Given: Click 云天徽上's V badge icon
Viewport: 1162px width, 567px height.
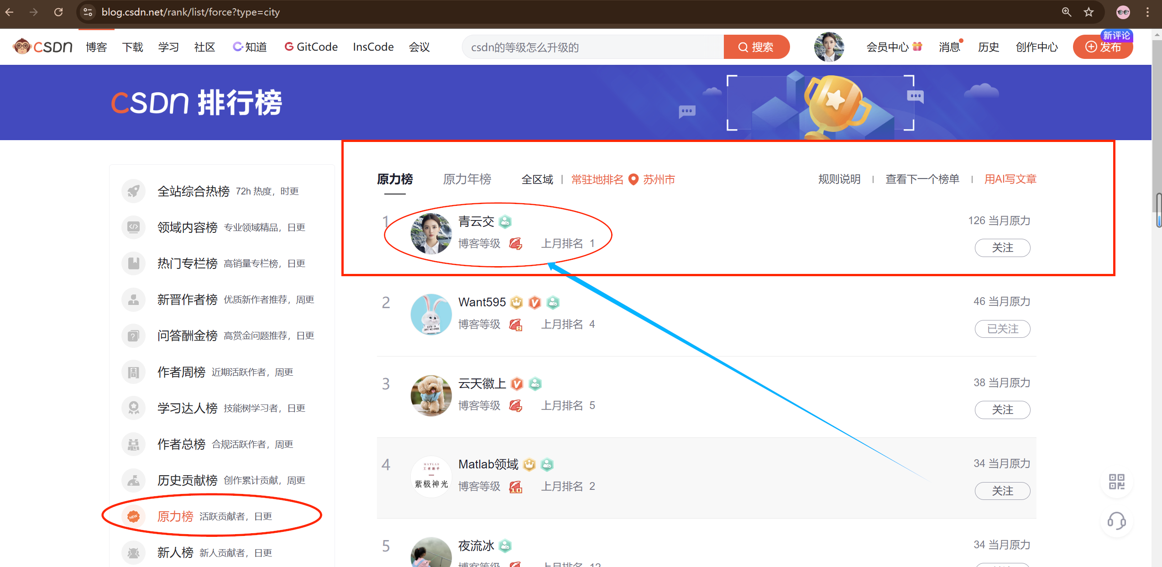Looking at the screenshot, I should (x=516, y=384).
